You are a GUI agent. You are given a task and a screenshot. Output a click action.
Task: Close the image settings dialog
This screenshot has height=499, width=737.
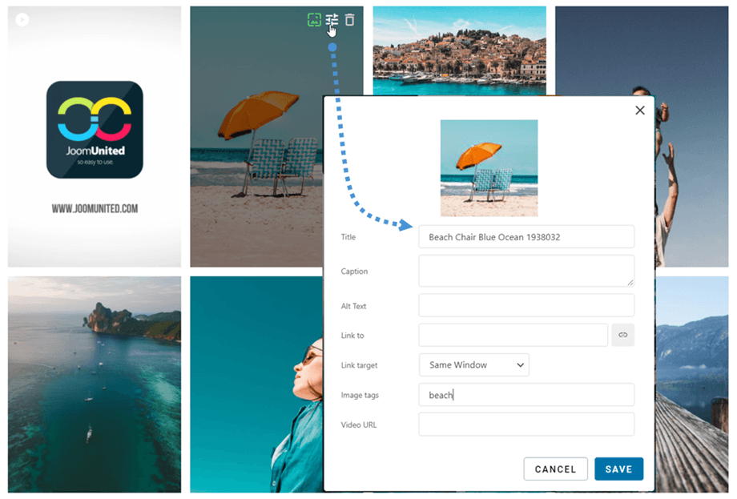[639, 111]
